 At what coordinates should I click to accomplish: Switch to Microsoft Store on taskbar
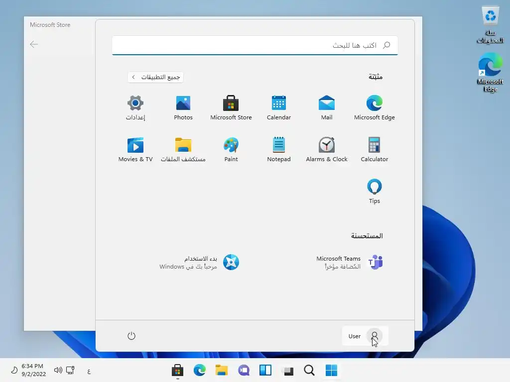[178, 370]
